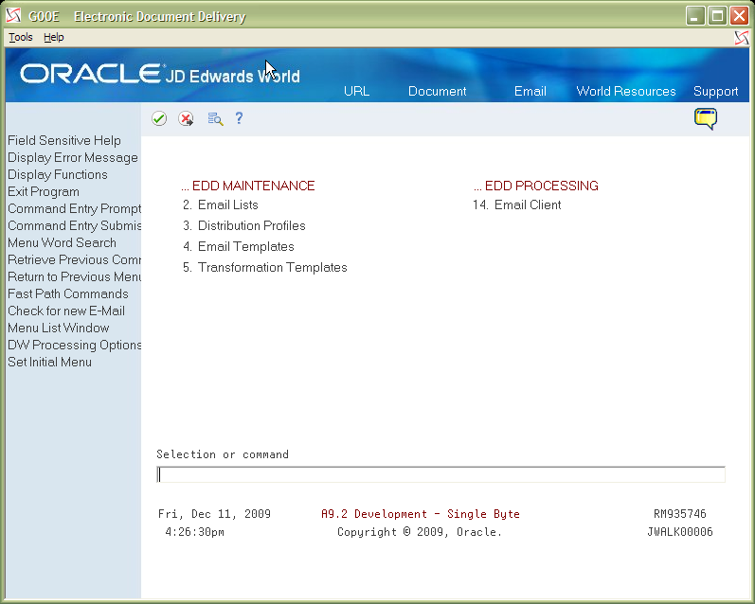Click the red X exit icon
The image size is (755, 604).
coord(186,118)
